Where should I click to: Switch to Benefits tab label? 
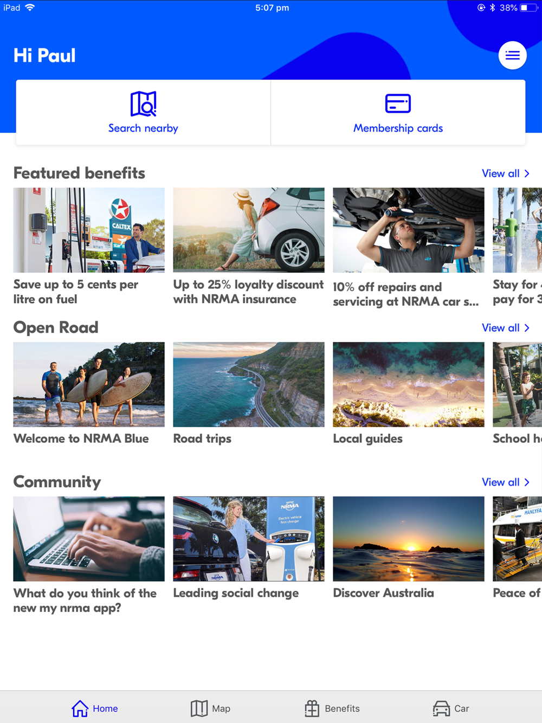(x=342, y=708)
